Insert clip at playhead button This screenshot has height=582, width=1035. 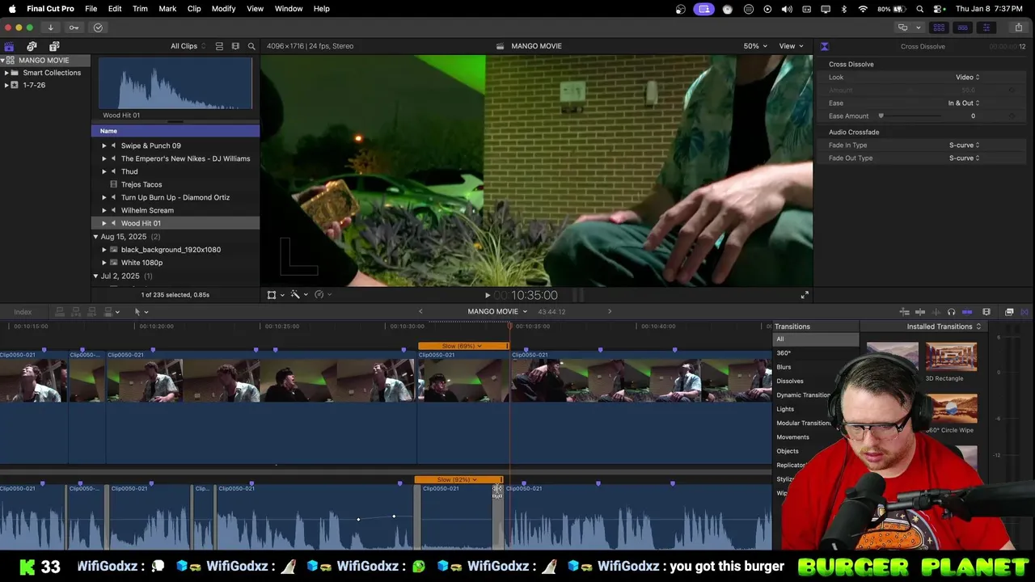(75, 312)
